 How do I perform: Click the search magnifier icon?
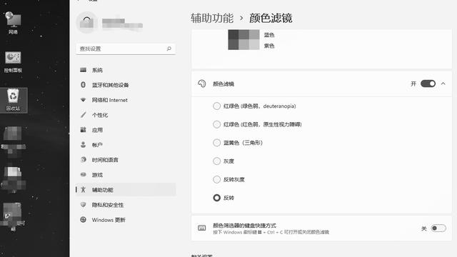169,49
